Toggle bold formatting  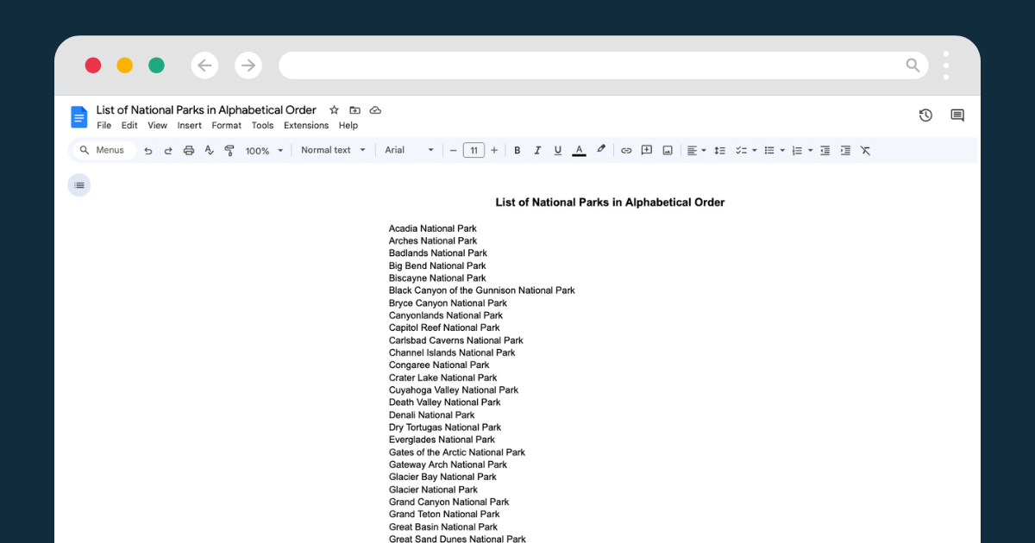(x=517, y=151)
